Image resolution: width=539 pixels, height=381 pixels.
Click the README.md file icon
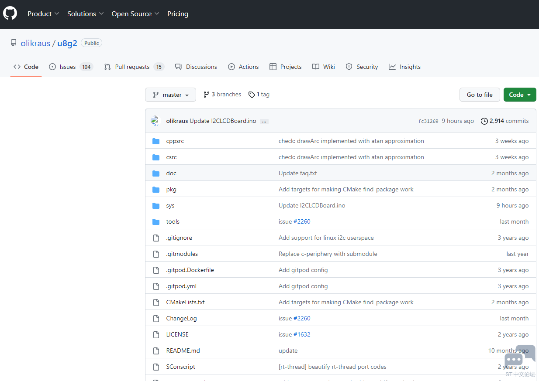click(x=156, y=350)
